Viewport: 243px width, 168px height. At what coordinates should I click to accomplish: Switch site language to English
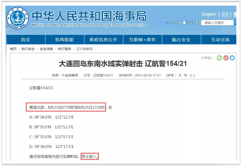(209, 14)
